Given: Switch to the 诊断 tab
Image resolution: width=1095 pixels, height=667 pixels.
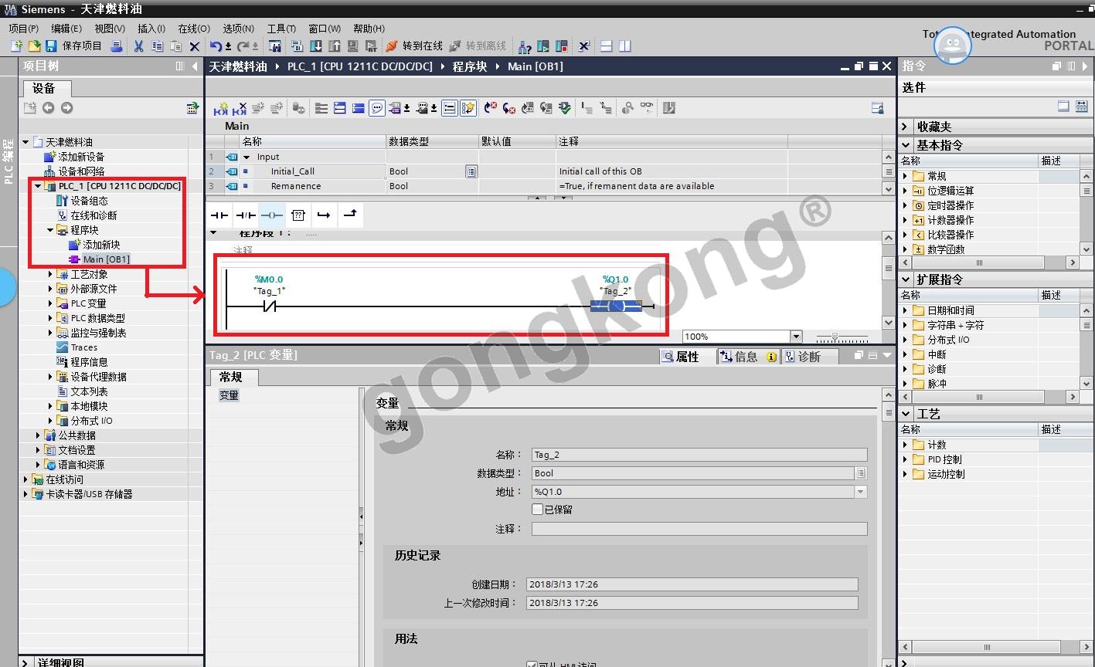Looking at the screenshot, I should [x=809, y=357].
